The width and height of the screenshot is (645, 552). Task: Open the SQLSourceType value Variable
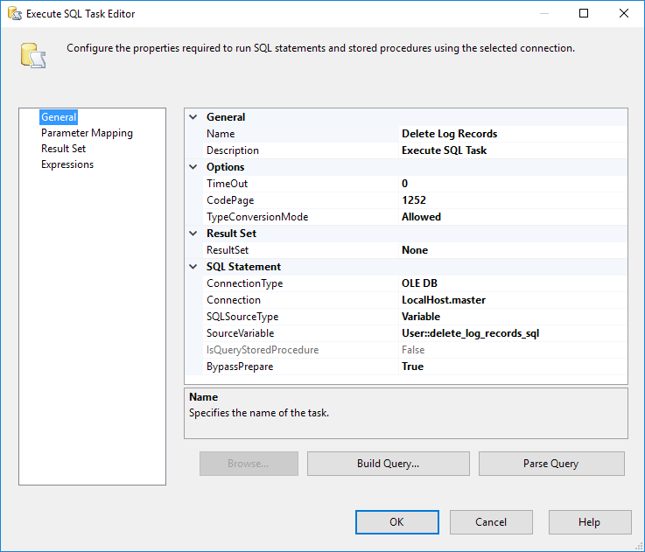(x=513, y=317)
